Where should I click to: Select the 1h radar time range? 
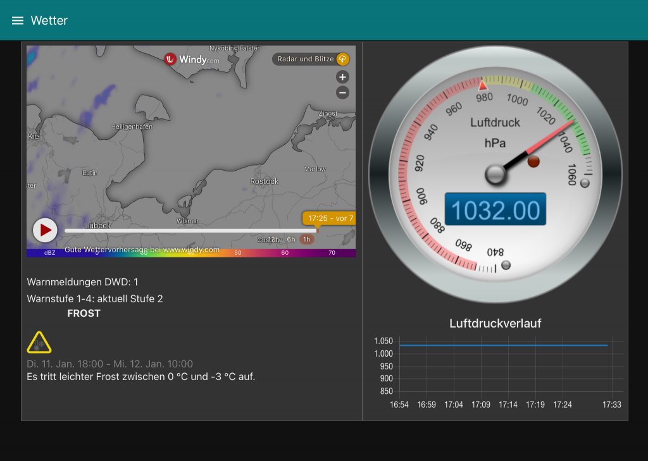click(x=306, y=239)
